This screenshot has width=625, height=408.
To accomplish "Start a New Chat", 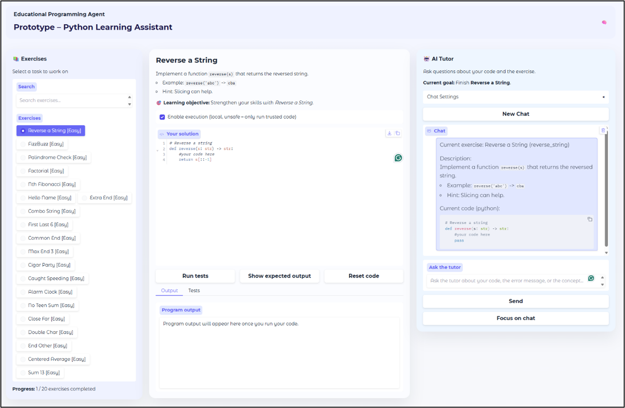I will point(516,114).
